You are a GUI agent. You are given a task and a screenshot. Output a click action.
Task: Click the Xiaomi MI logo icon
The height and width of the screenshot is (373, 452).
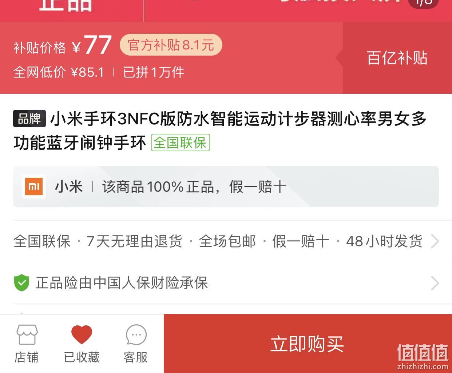(34, 186)
